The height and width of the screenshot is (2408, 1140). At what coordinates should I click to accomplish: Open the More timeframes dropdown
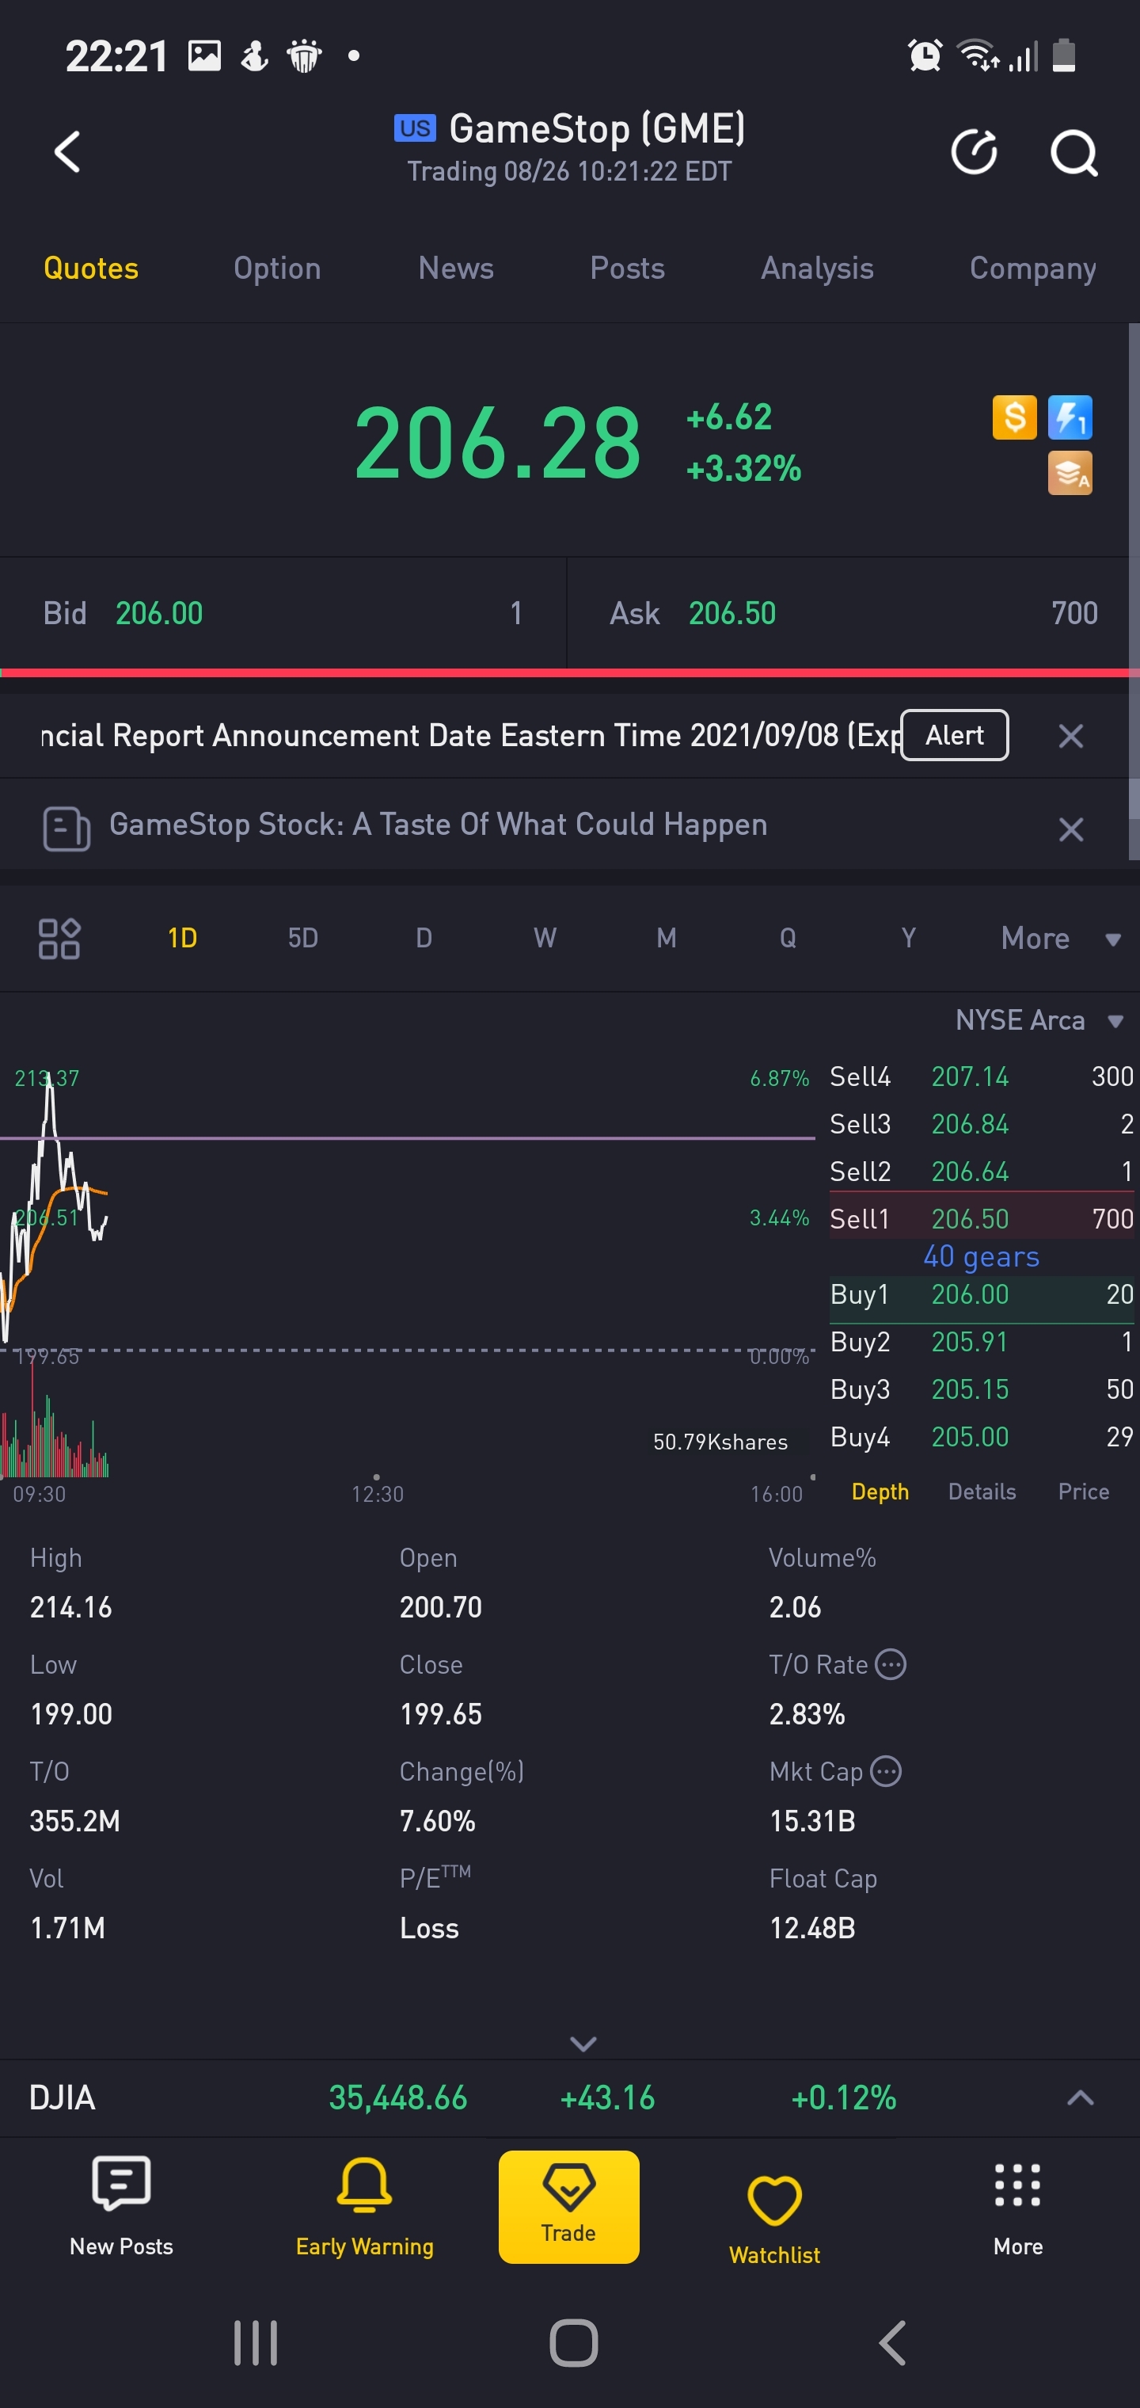pyautogui.click(x=1059, y=939)
